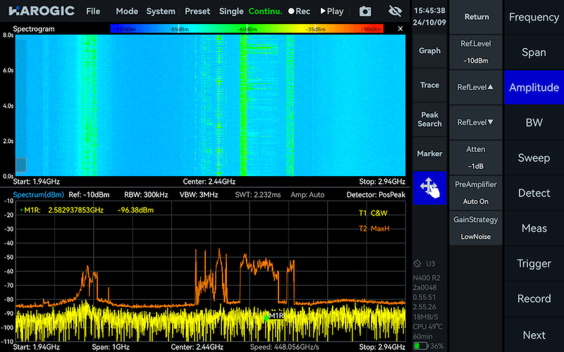Edit the Atten -1dB value
This screenshot has width=564, height=352.
[476, 157]
